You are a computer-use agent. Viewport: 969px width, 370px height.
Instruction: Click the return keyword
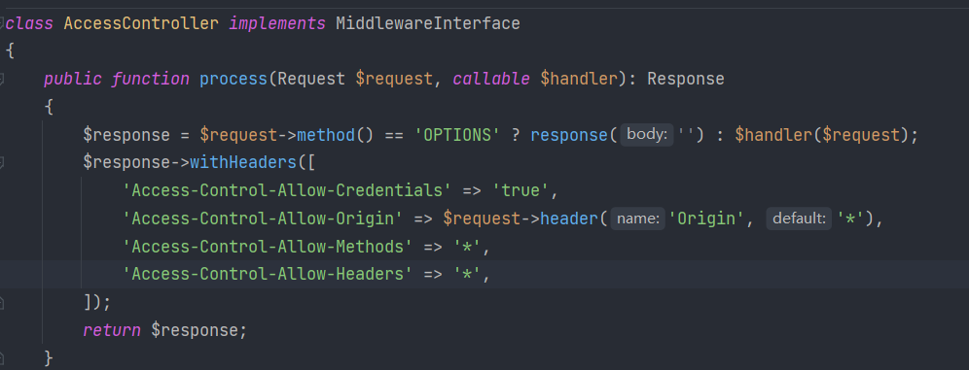pos(112,330)
